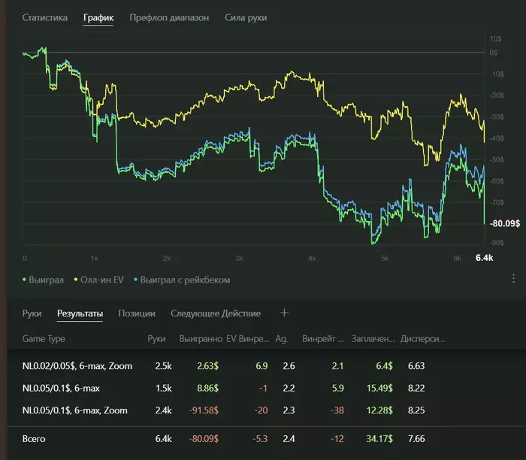The image size is (526, 460).
Task: Go to the "Следующее Действие" tab
Action: pos(216,313)
